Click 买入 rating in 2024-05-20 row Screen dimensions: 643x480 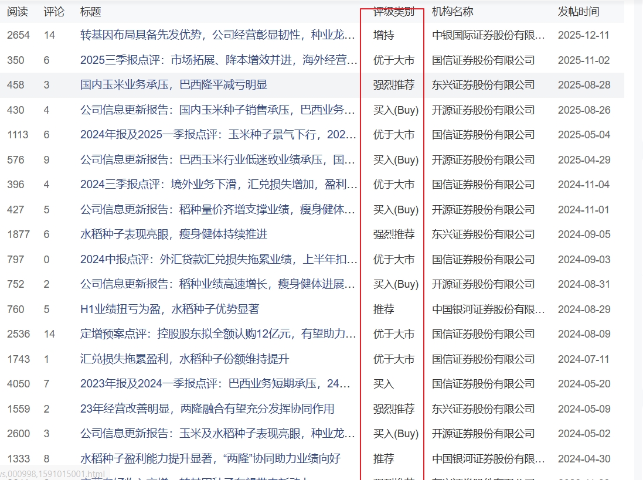point(383,384)
